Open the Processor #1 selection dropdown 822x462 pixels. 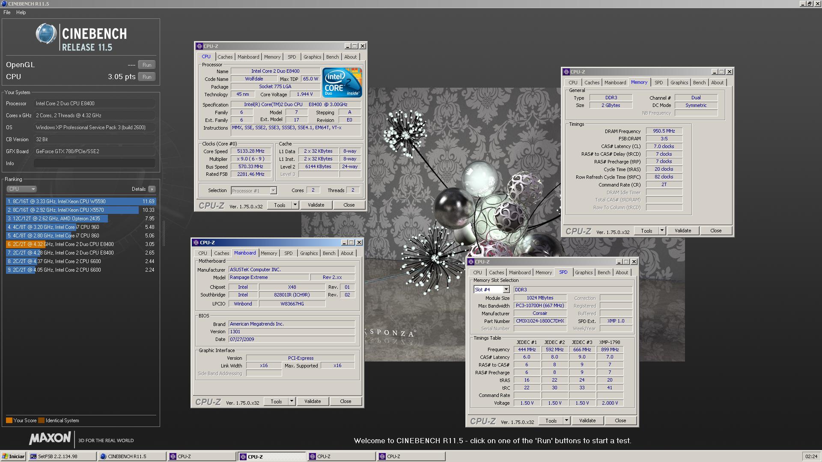tap(254, 191)
